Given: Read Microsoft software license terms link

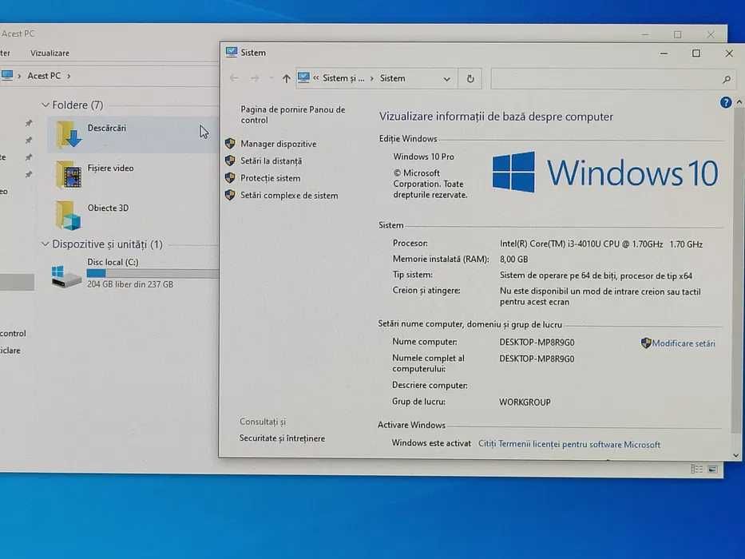Looking at the screenshot, I should point(569,444).
